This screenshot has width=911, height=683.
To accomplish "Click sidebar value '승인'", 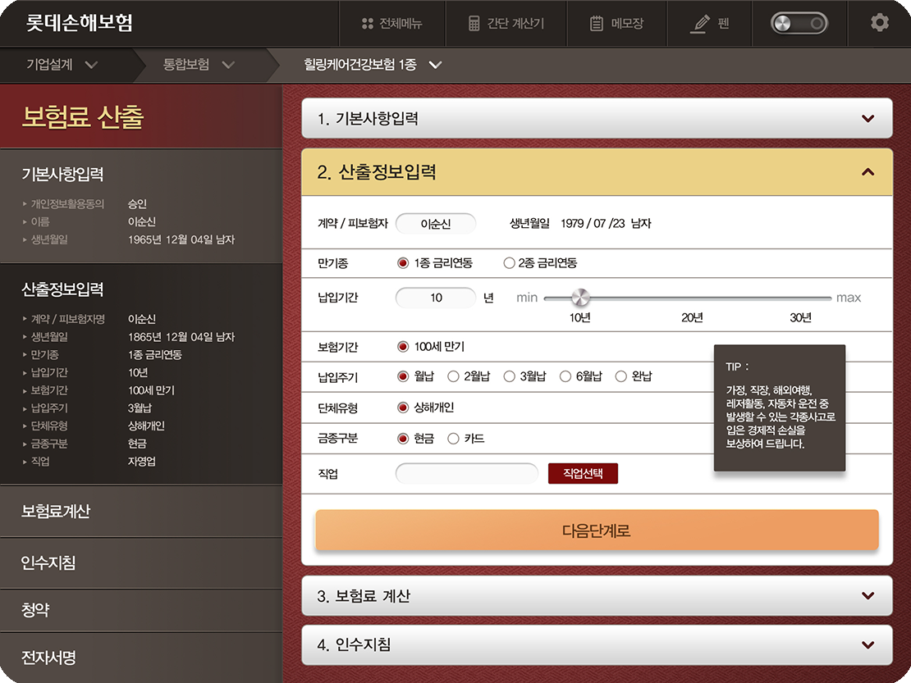I will click(x=138, y=203).
